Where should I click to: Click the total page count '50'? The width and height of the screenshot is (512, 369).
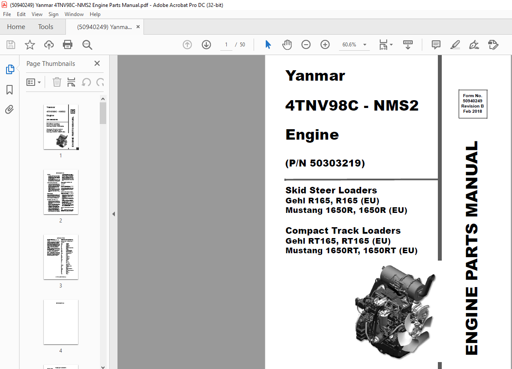tap(242, 45)
